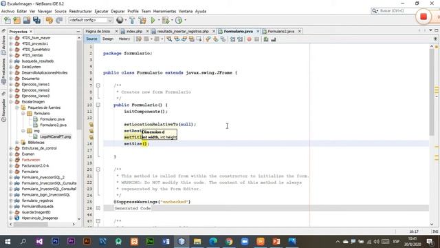Close the Página de Inicio tab

pyautogui.click(x=116, y=31)
